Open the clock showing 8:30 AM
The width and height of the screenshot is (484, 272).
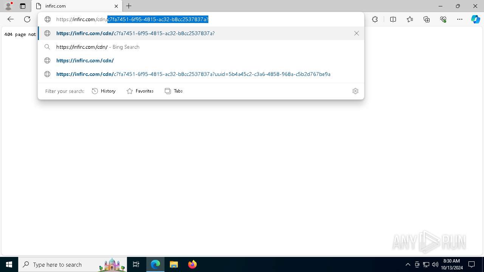[x=452, y=264]
